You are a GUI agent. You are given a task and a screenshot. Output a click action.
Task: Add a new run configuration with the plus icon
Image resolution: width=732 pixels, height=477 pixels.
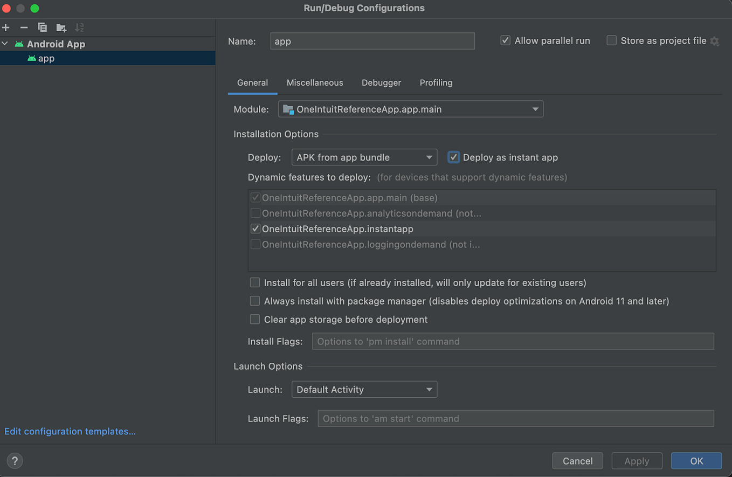6,27
